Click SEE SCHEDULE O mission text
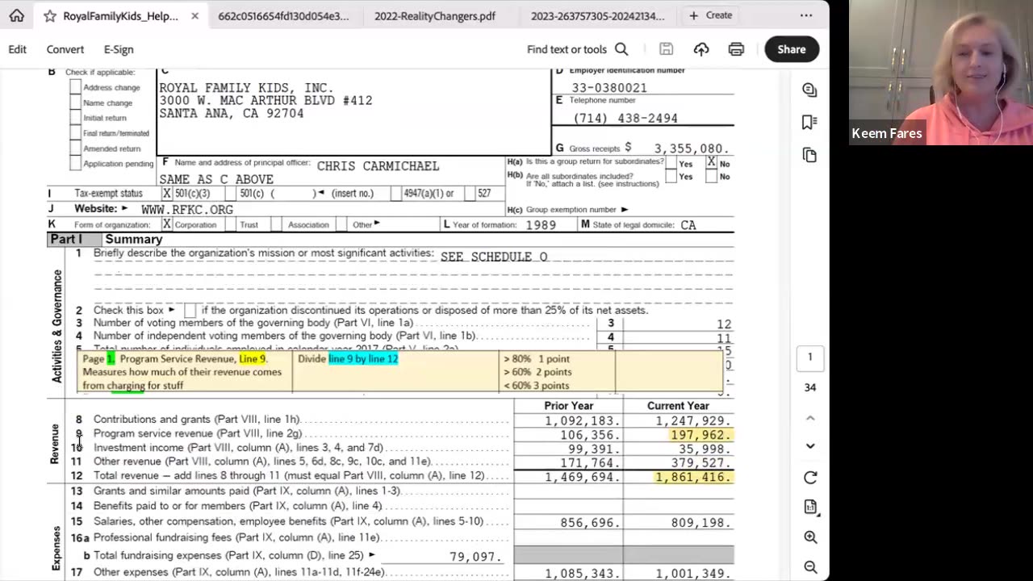 494,257
